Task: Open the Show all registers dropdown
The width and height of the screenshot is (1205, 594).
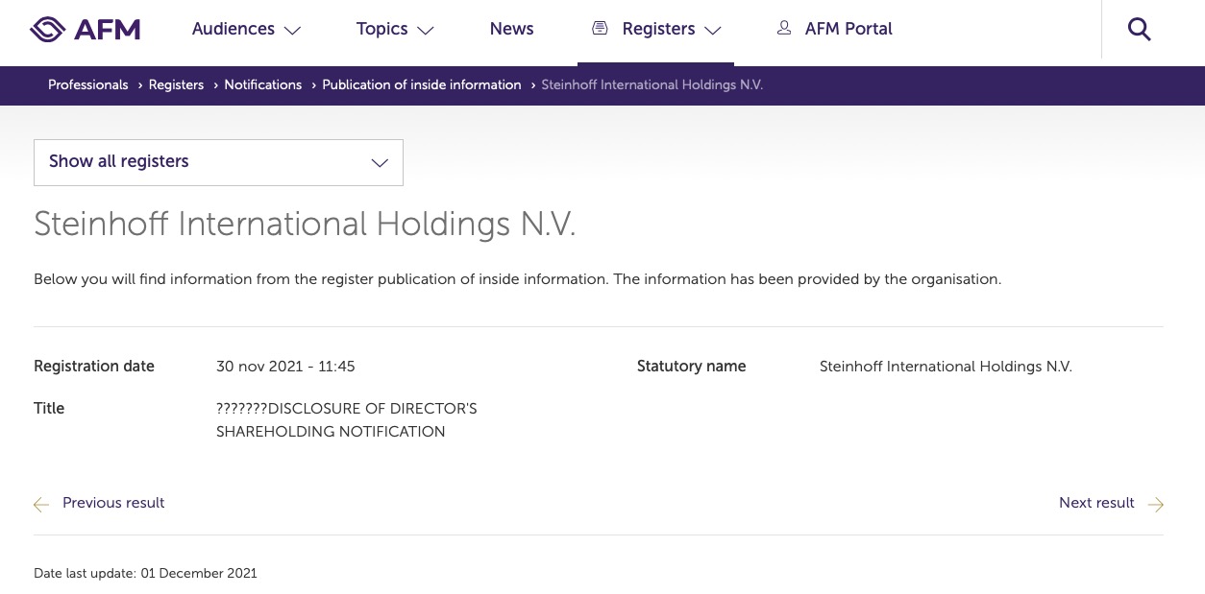Action: [218, 162]
